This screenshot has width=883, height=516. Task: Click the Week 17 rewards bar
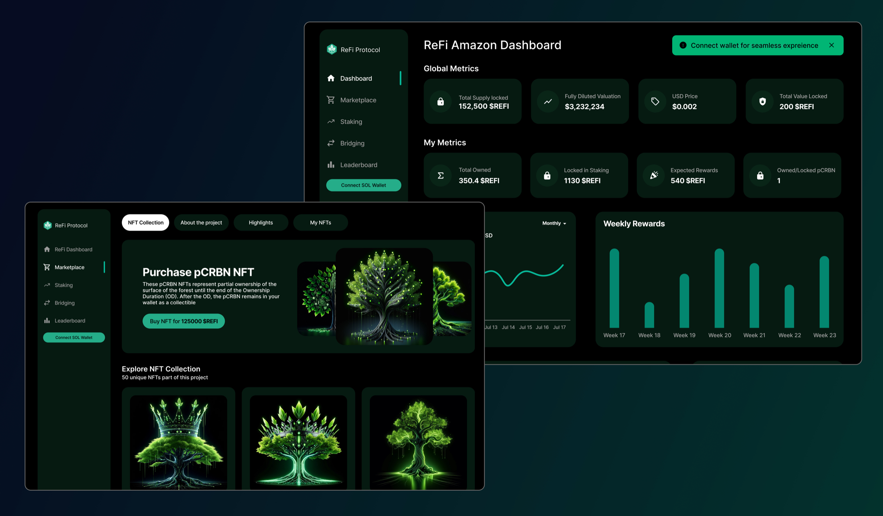[614, 288]
